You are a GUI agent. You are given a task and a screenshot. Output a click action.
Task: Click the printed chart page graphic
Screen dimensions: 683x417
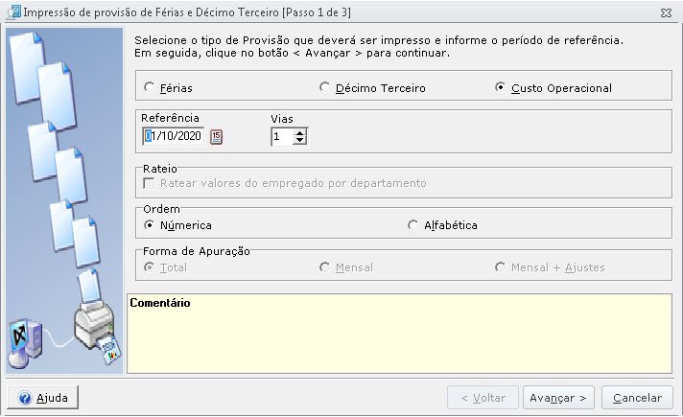(x=110, y=350)
